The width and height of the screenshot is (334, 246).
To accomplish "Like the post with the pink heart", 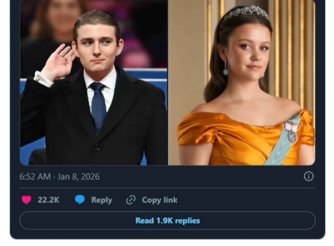I will (x=26, y=200).
